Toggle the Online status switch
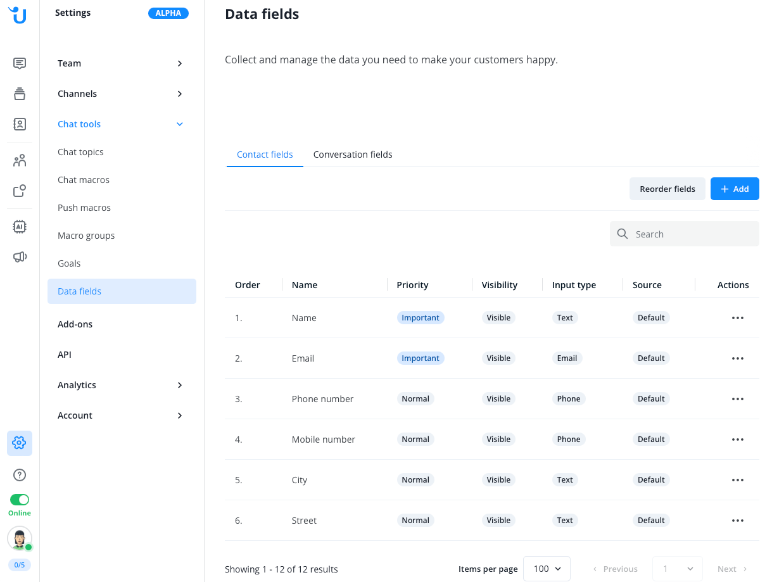 click(x=20, y=500)
